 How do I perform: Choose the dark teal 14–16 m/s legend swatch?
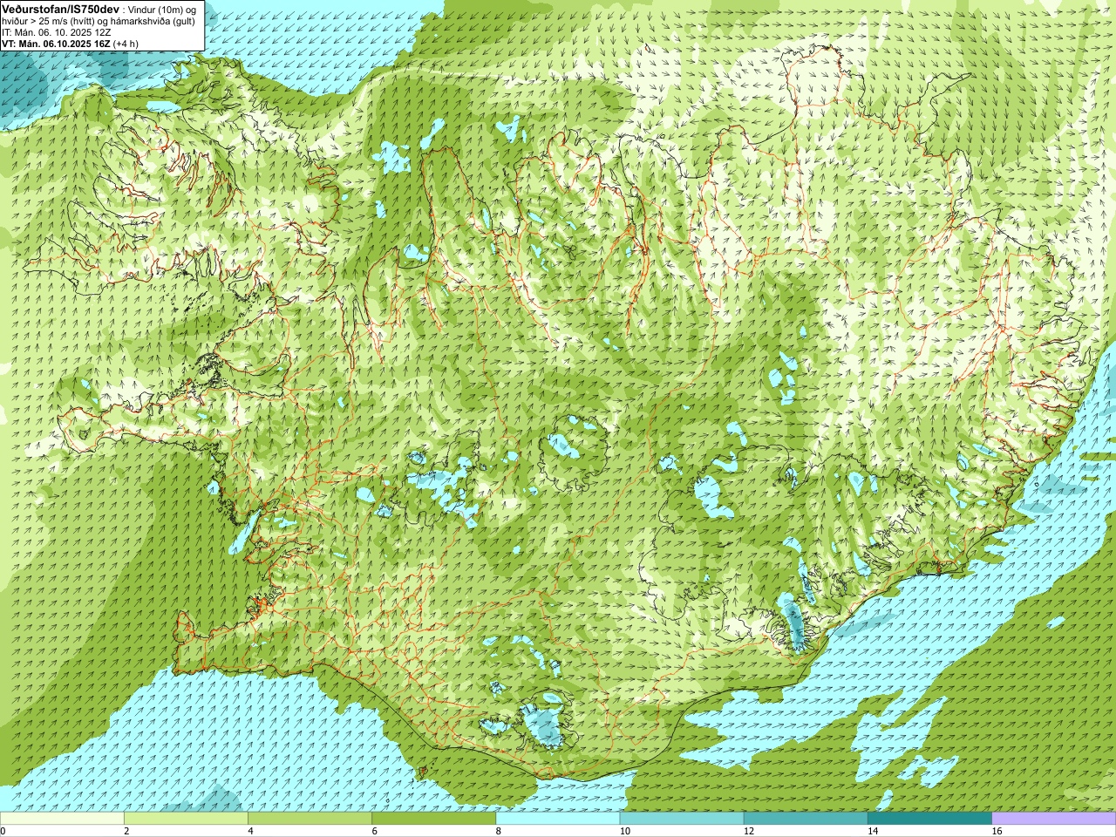point(929,819)
